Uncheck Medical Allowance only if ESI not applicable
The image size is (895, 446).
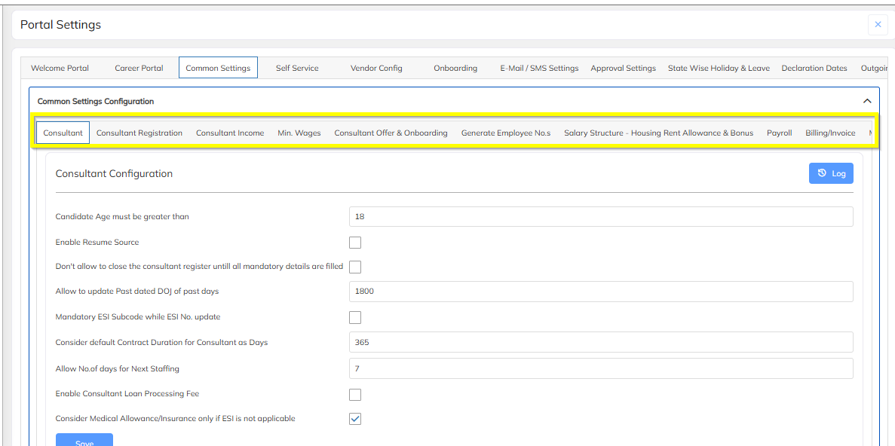point(355,419)
